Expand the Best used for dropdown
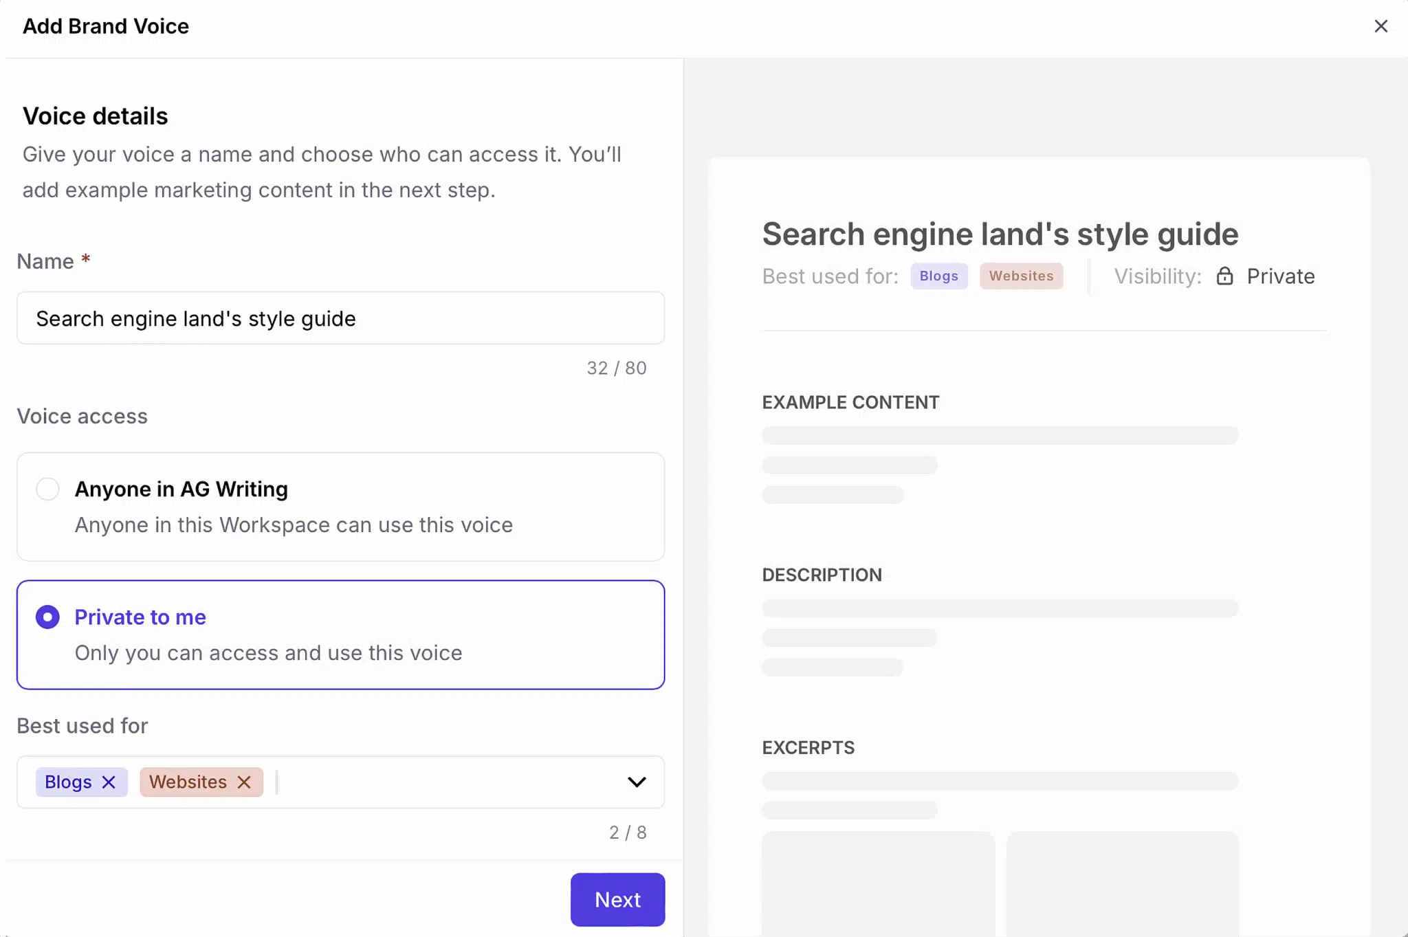 pyautogui.click(x=637, y=782)
